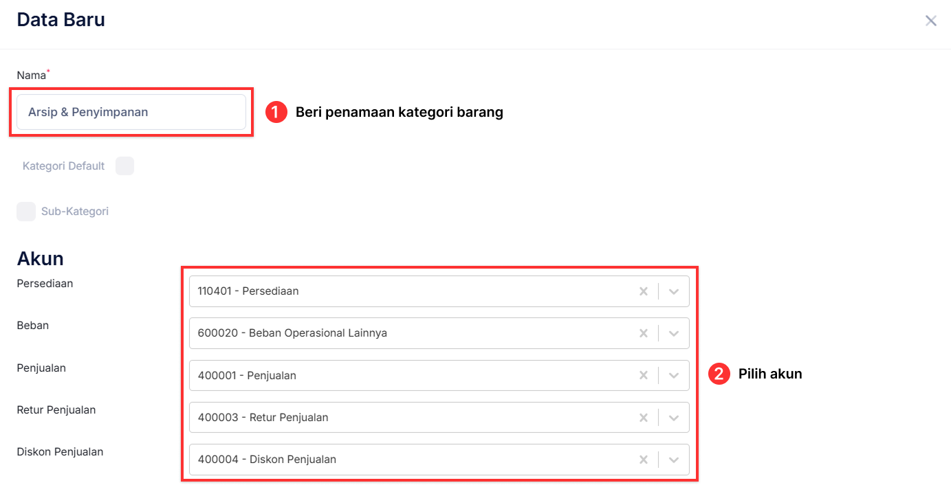Remove the Diskon Penjualan account selection
This screenshot has height=485, width=951.
[644, 459]
